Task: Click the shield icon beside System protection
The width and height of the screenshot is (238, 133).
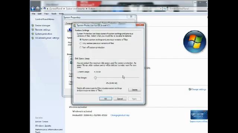Action: (33, 34)
